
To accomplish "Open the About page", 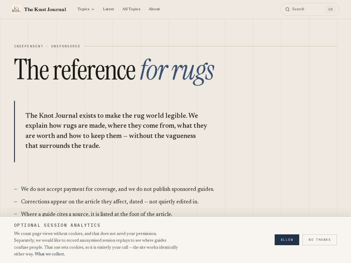I will tap(154, 9).
